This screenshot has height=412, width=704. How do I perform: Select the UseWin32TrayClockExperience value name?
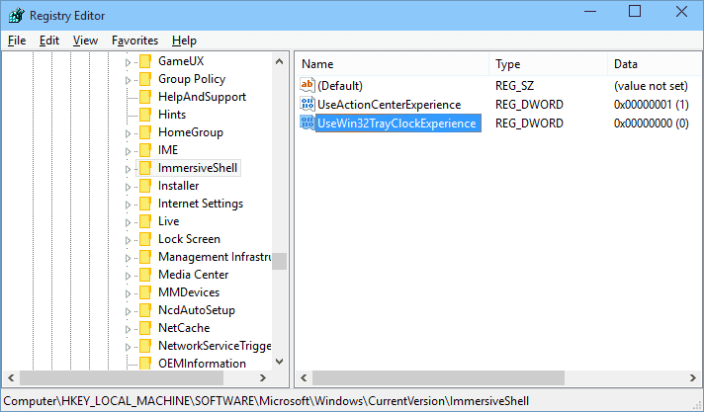(x=396, y=123)
